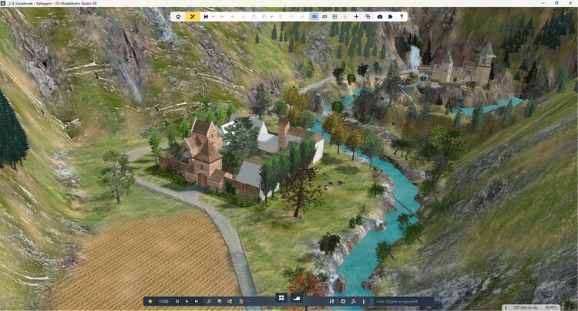Open search with the magnifier icon
The height and width of the screenshot is (311, 578).
(209, 302)
